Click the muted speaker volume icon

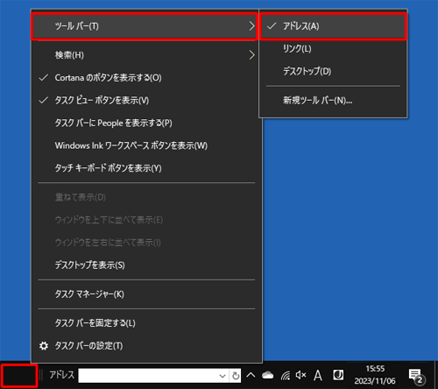300,375
